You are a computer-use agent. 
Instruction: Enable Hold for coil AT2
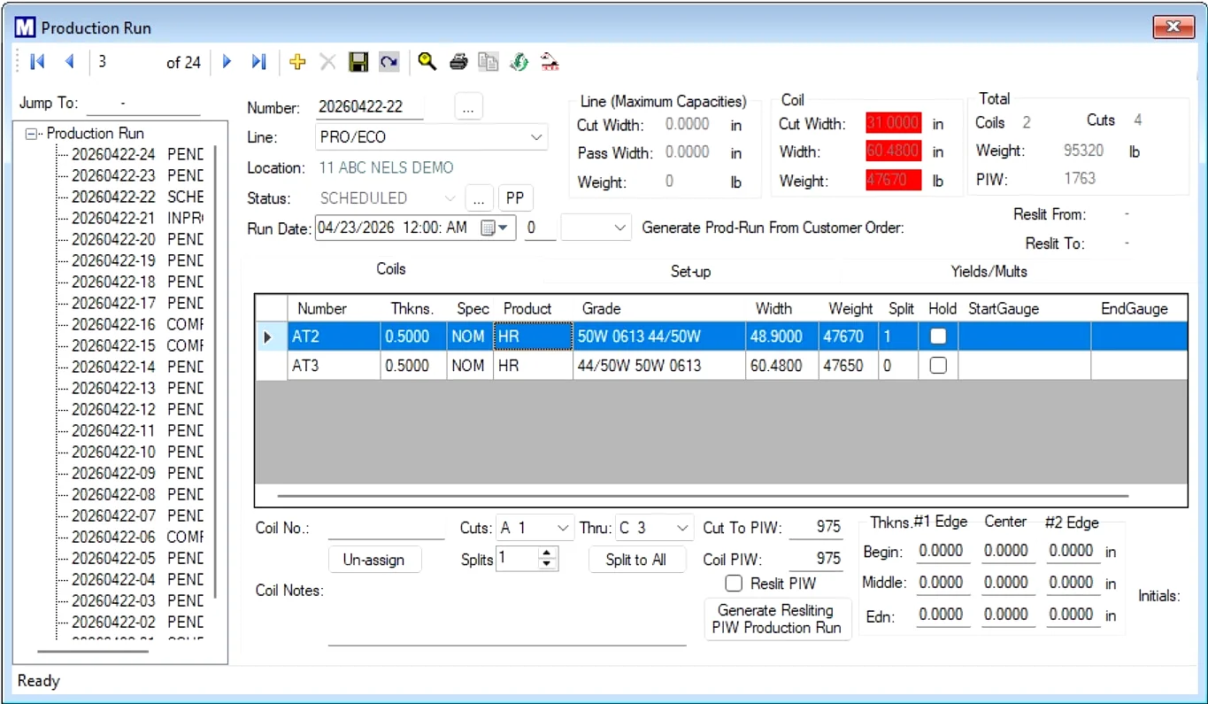click(937, 336)
